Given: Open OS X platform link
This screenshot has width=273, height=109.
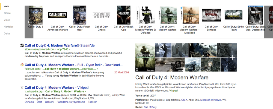Looking at the screenshot, I should (x=184, y=100).
